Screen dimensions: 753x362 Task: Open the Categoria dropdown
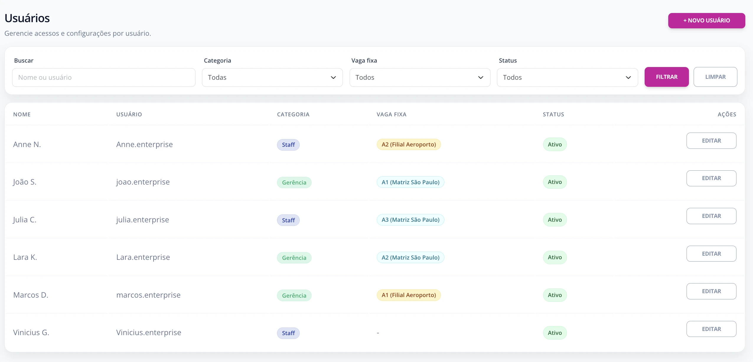click(272, 77)
